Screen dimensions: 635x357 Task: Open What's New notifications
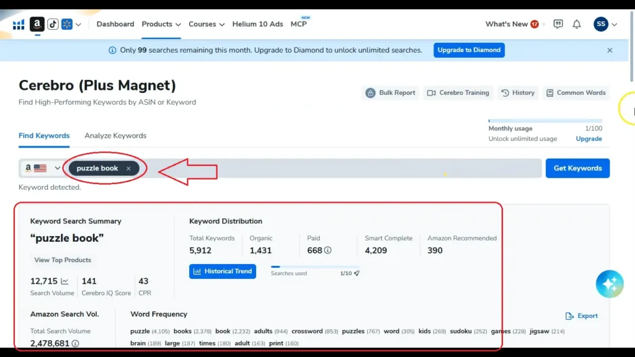pyautogui.click(x=512, y=24)
